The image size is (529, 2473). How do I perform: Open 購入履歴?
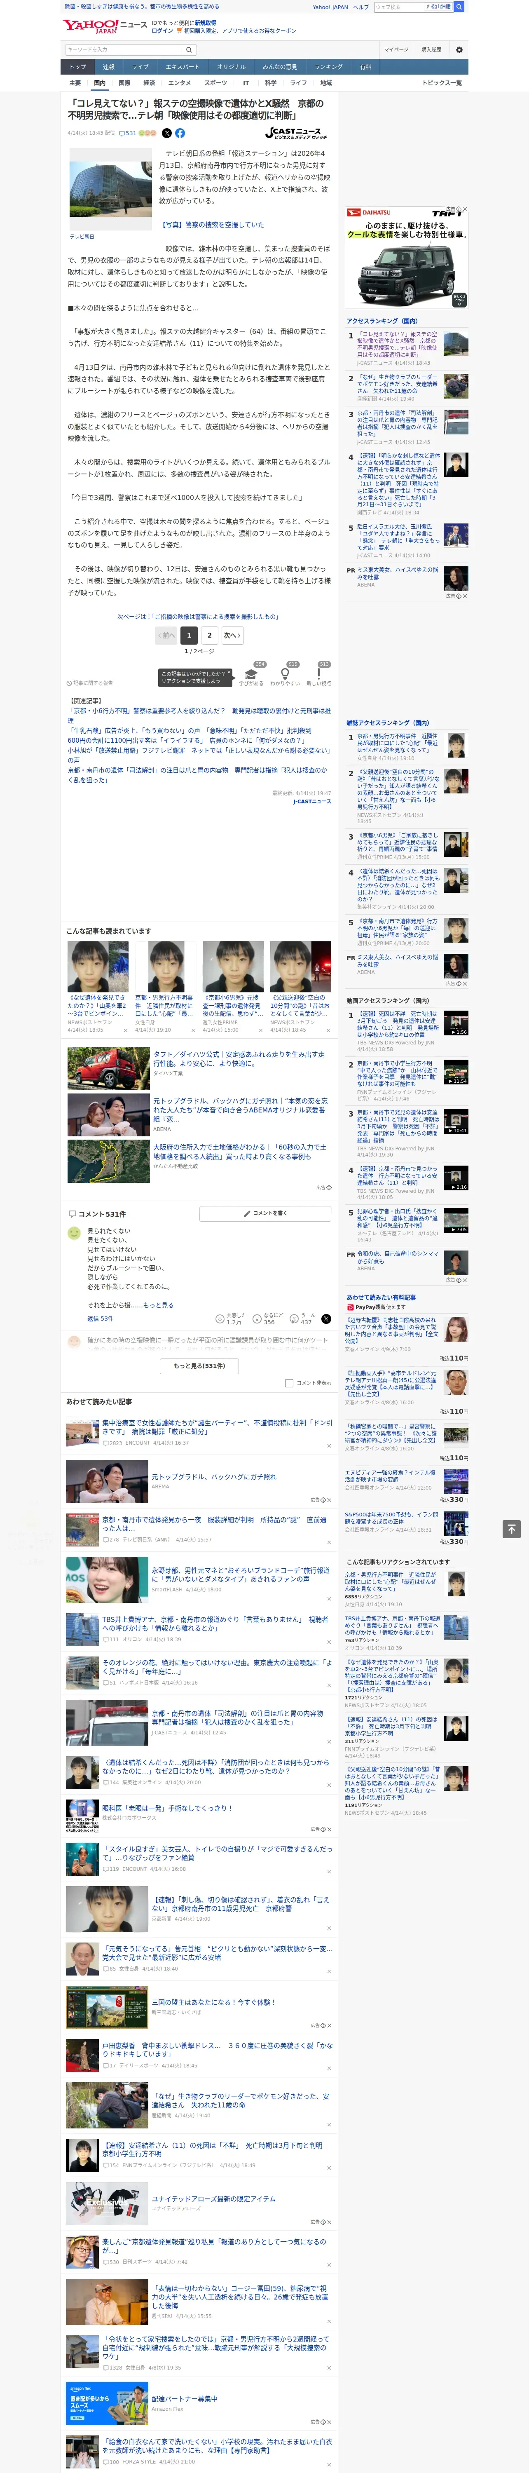(431, 50)
